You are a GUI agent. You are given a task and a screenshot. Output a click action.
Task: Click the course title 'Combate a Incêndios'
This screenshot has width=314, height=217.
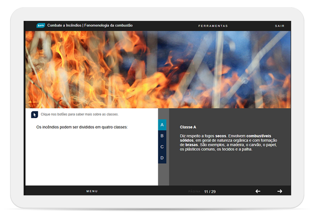64,25
